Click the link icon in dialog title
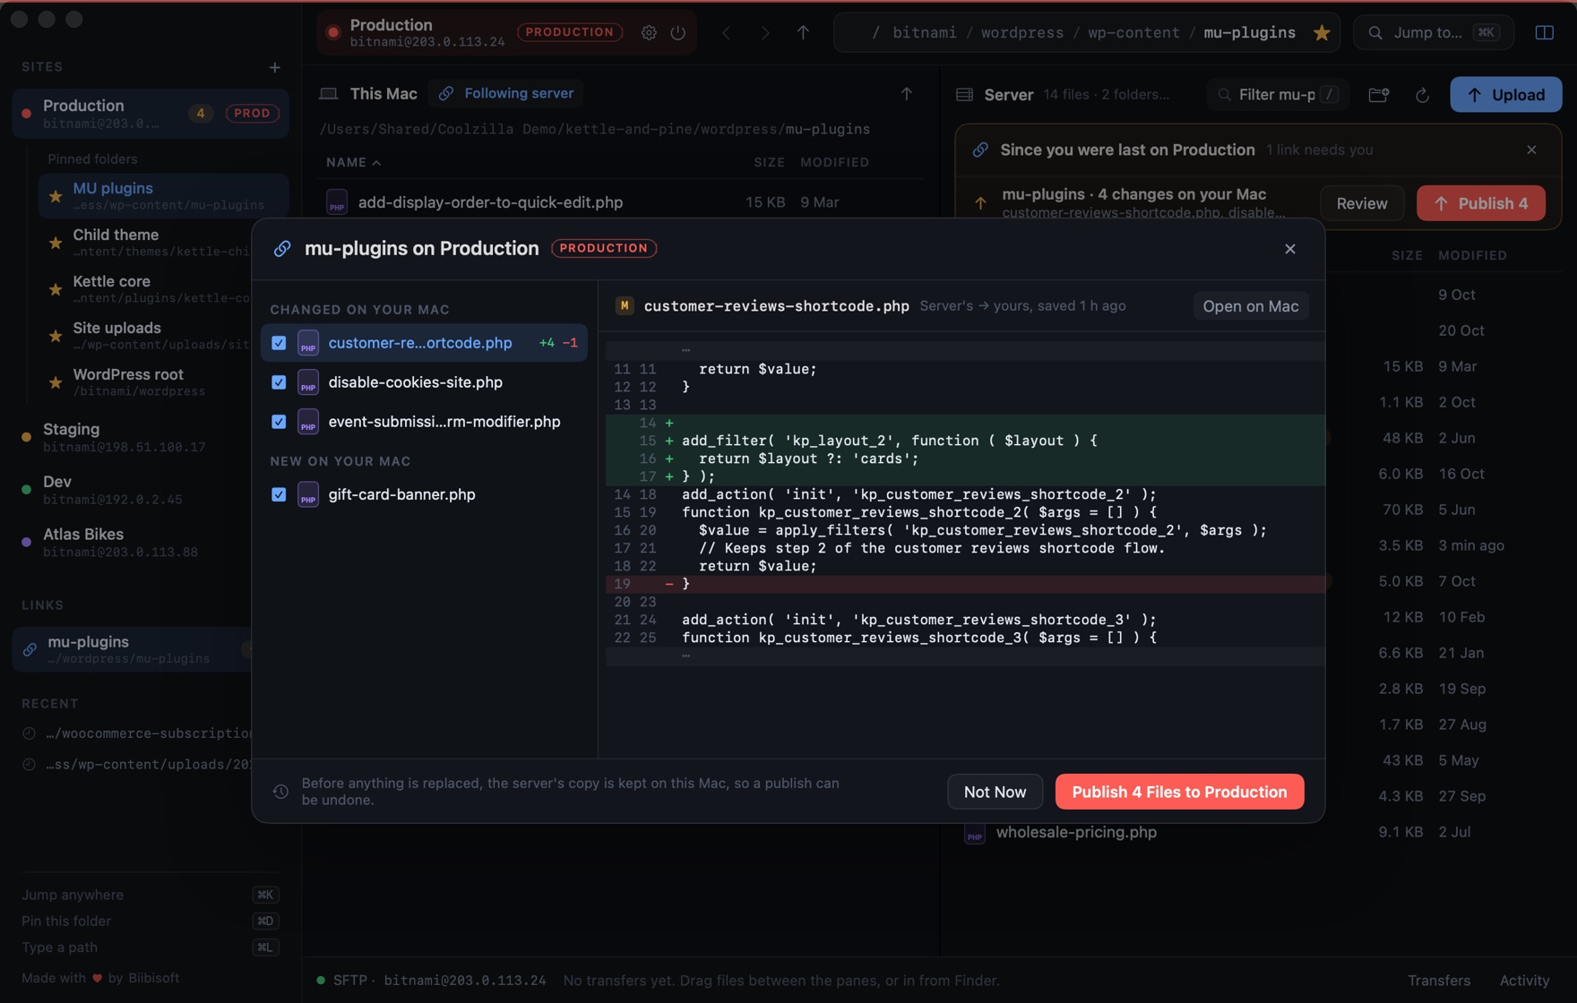This screenshot has height=1003, width=1577. tap(282, 249)
